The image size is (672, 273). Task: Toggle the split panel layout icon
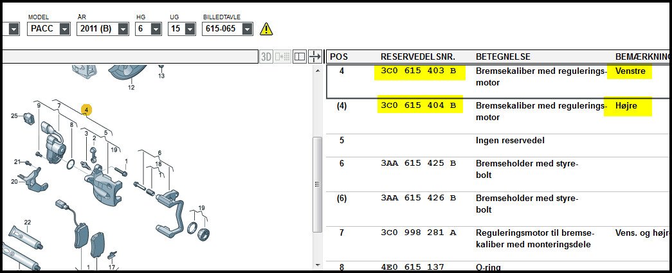click(x=299, y=57)
